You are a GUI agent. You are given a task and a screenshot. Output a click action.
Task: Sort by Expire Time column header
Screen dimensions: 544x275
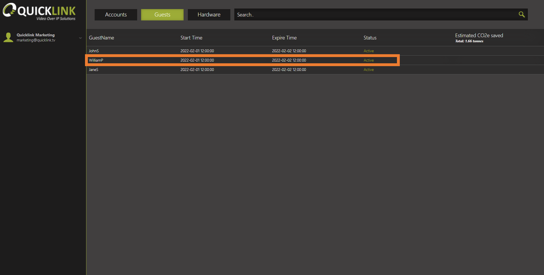[x=284, y=38]
